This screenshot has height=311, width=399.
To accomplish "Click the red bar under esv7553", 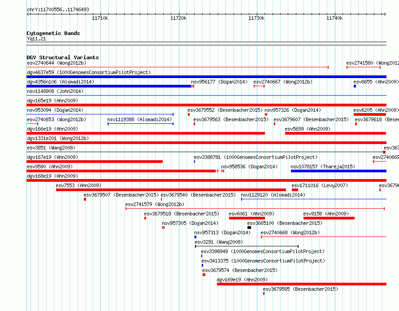I will coord(171,190).
